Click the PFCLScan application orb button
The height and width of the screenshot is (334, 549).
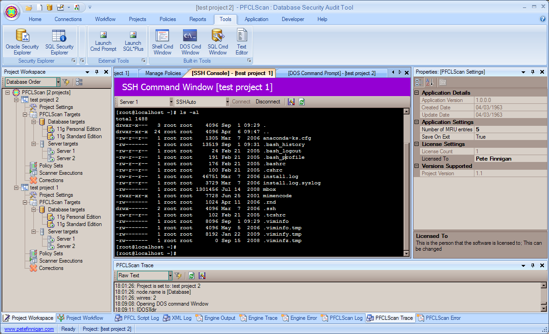12,11
